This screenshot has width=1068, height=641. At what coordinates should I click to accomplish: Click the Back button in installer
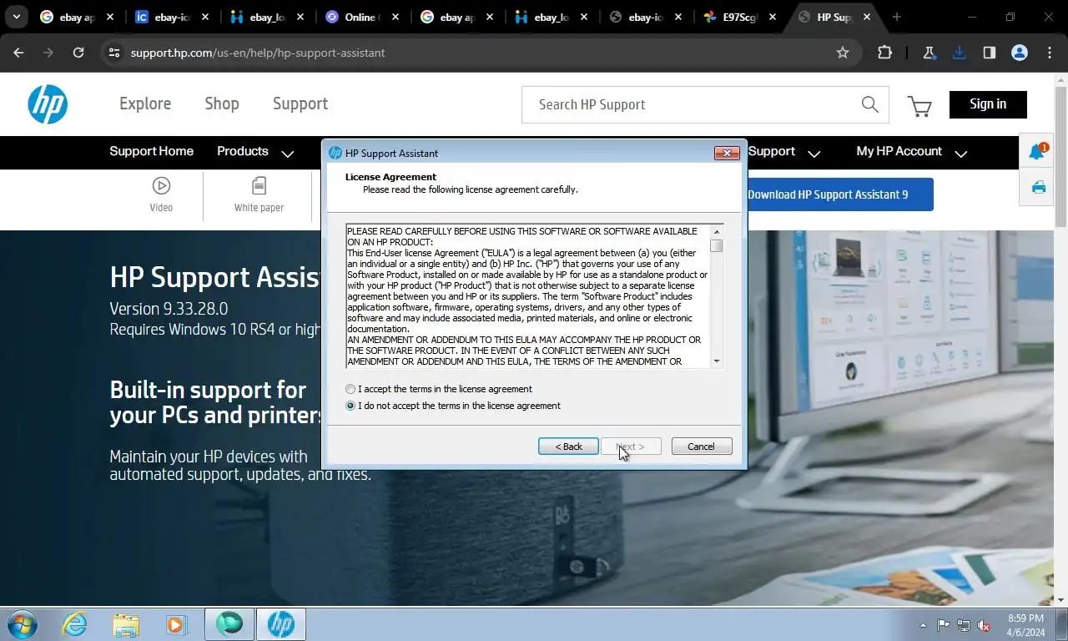point(568,447)
